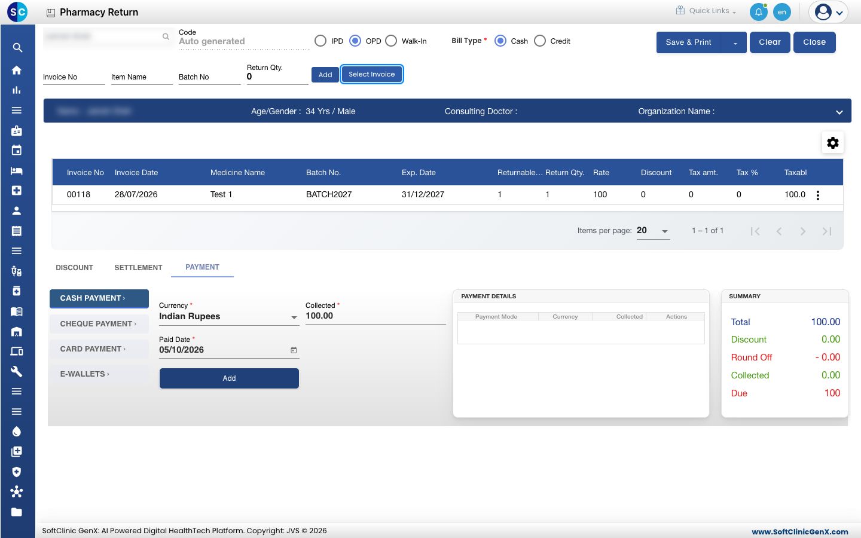The width and height of the screenshot is (861, 538).
Task: Open the notifications bell
Action: [x=759, y=12]
